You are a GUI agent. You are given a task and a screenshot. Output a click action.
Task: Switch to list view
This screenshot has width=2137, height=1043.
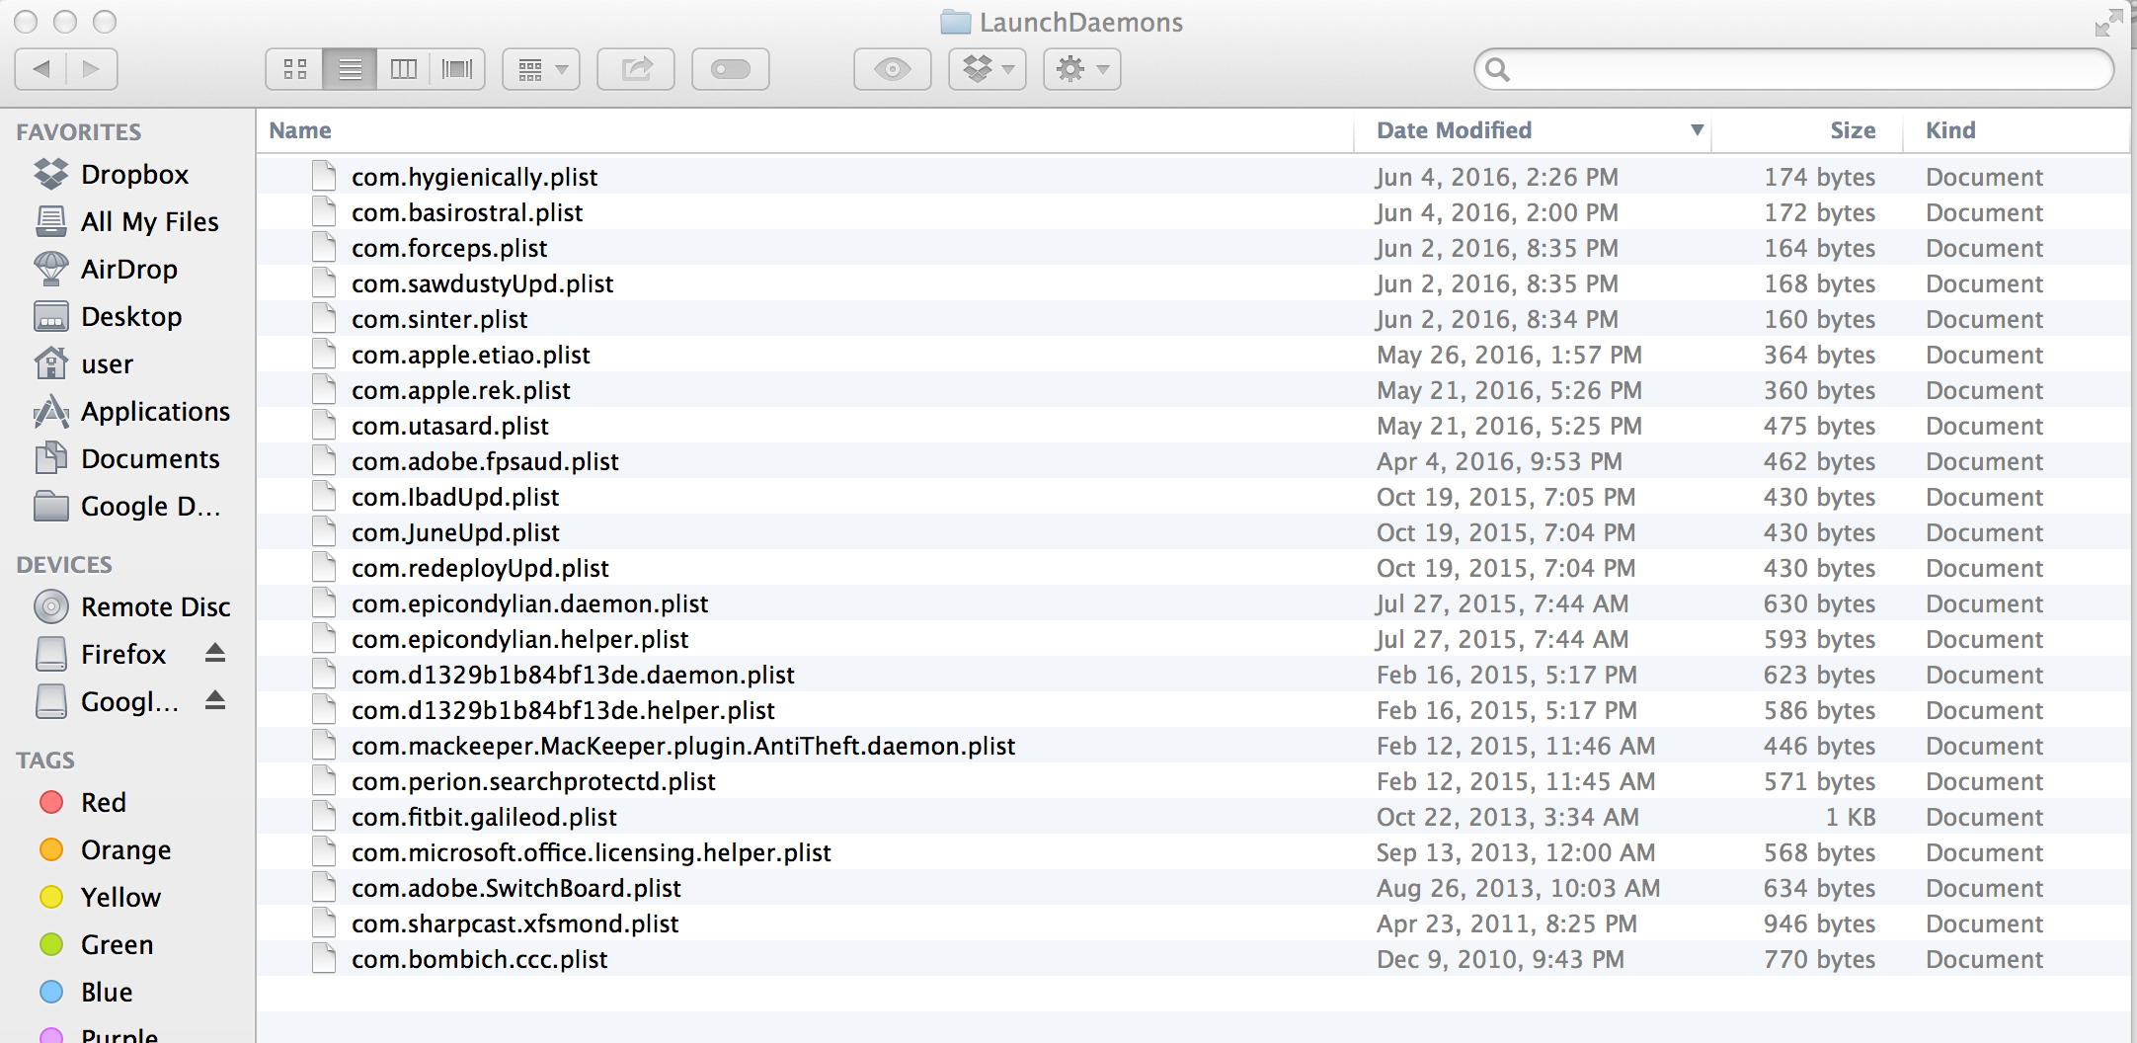tap(350, 69)
